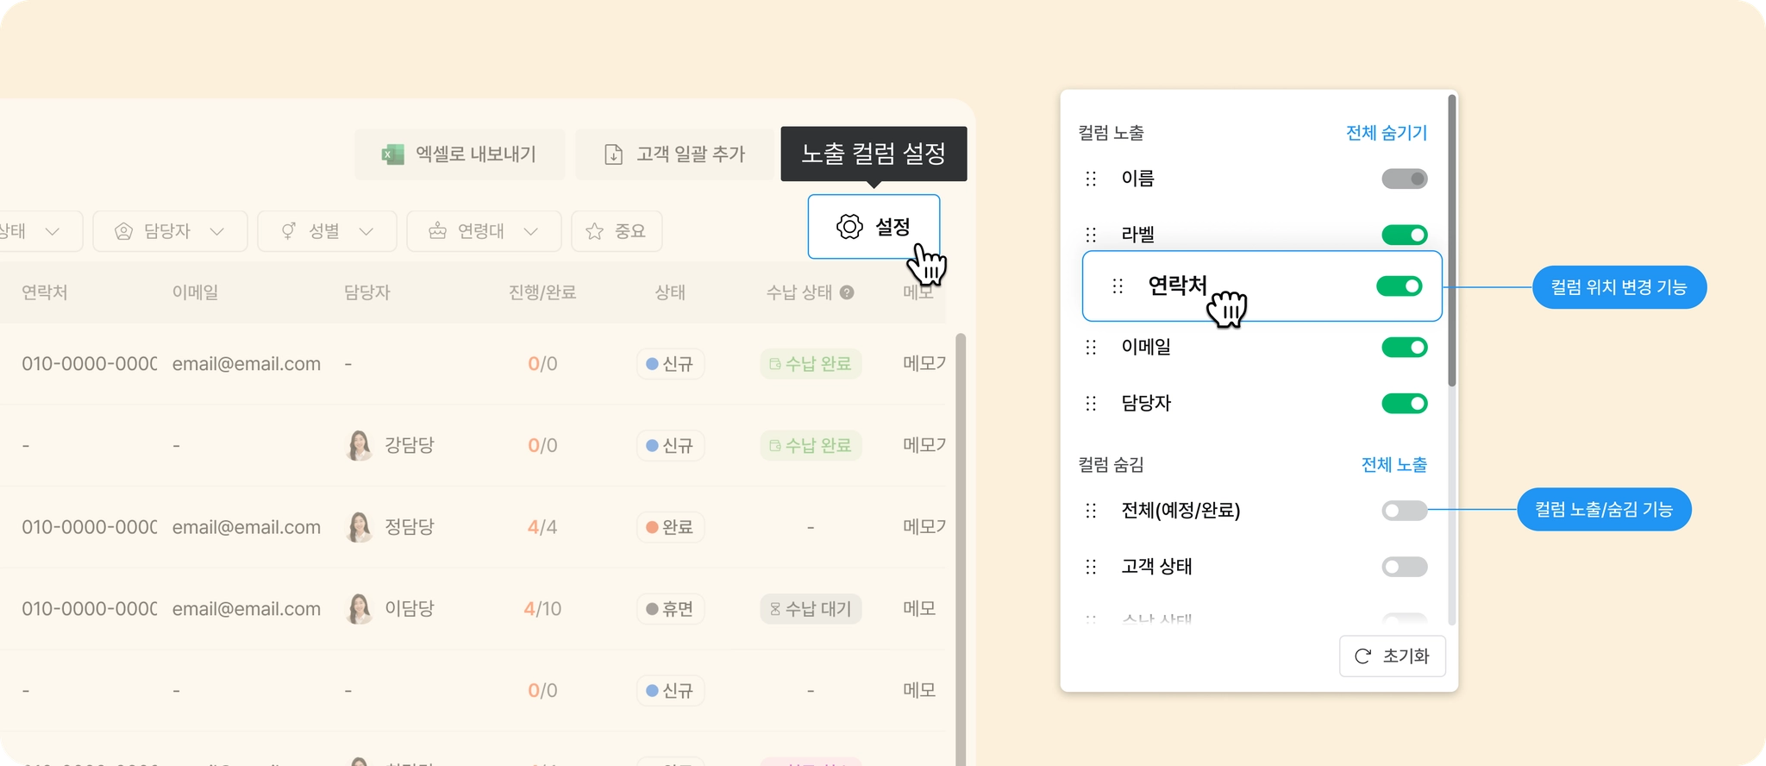The width and height of the screenshot is (1766, 766).
Task: Open the 담당자 filter dropdown
Action: (170, 231)
